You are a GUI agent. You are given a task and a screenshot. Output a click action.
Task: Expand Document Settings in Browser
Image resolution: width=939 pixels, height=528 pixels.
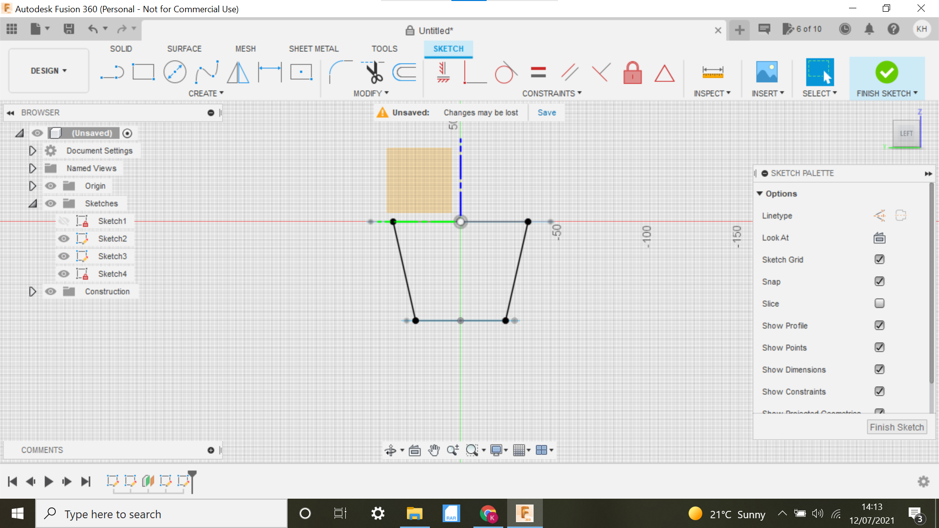(x=32, y=150)
